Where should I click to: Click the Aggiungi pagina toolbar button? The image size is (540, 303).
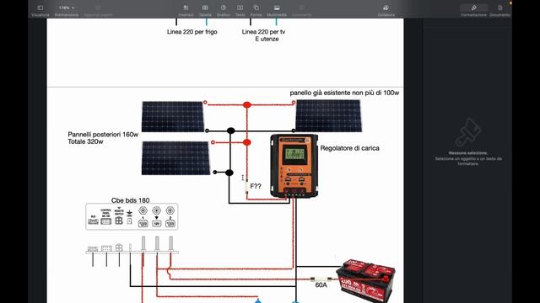(x=98, y=10)
